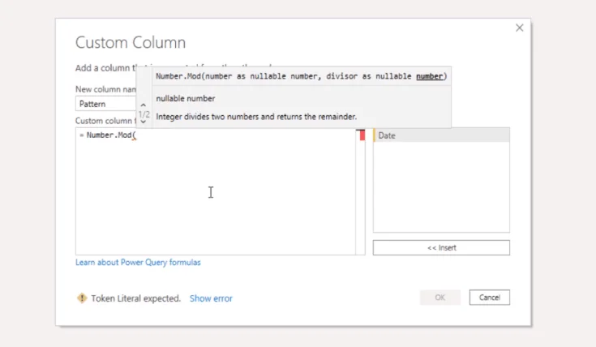Click the '= Number.Mod(' formula text
The width and height of the screenshot is (596, 347).
pyautogui.click(x=108, y=135)
